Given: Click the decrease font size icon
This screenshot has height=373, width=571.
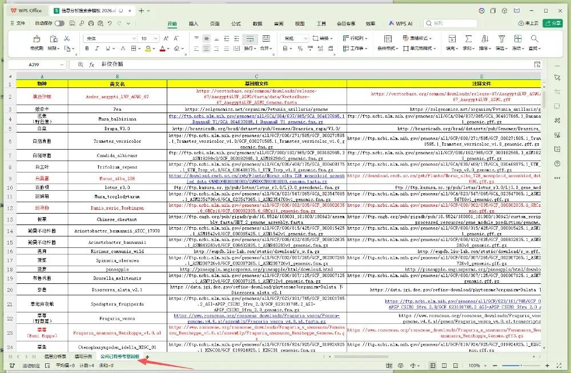Looking at the screenshot, I should point(176,38).
